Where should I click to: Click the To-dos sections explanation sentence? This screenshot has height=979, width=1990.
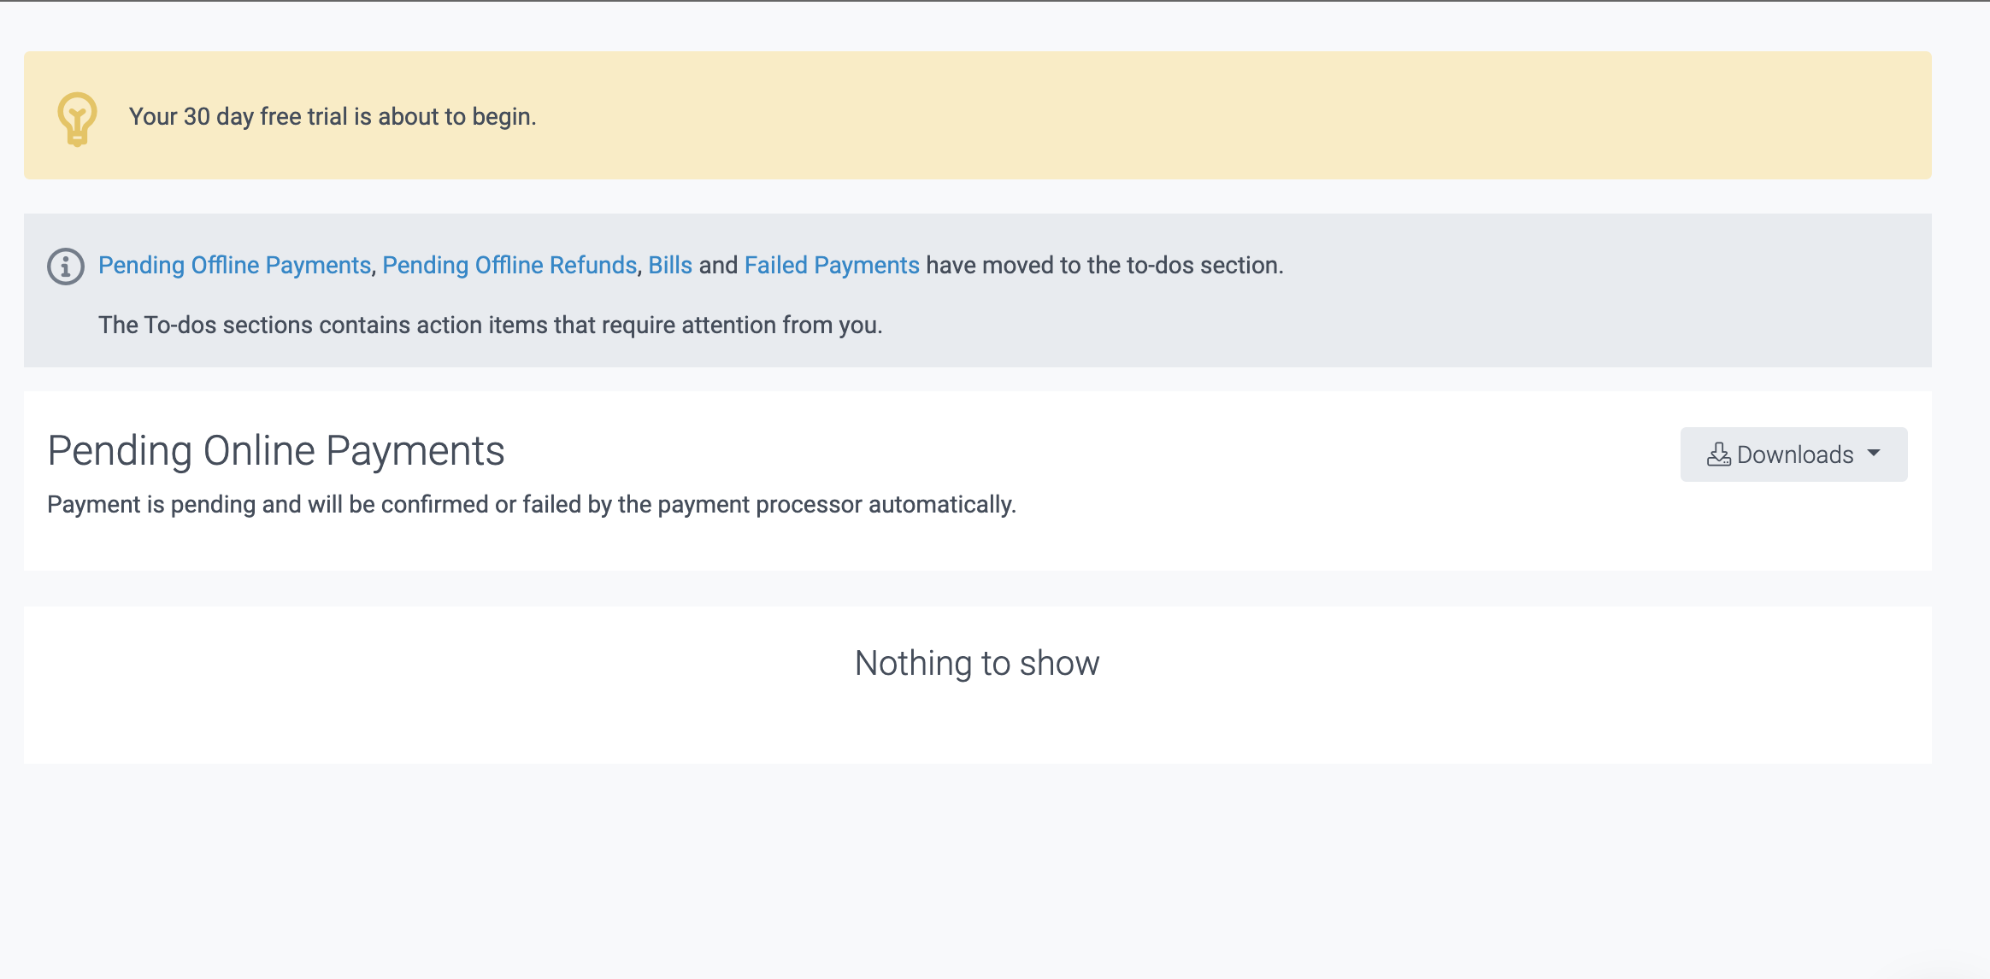click(x=490, y=325)
